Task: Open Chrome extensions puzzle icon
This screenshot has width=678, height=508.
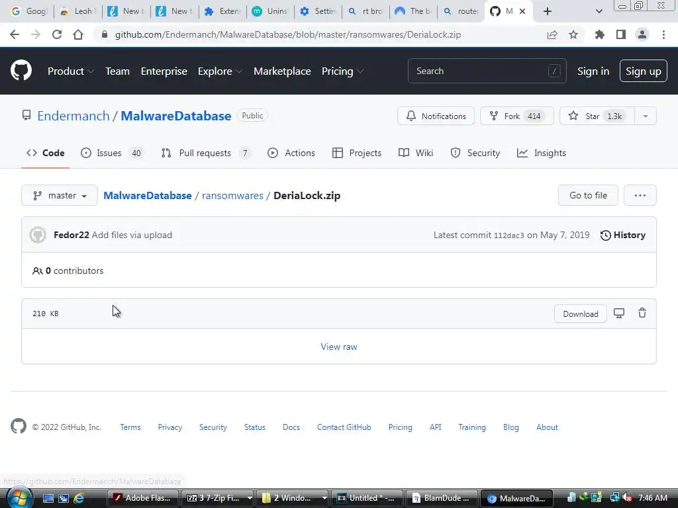Action: pyautogui.click(x=599, y=34)
